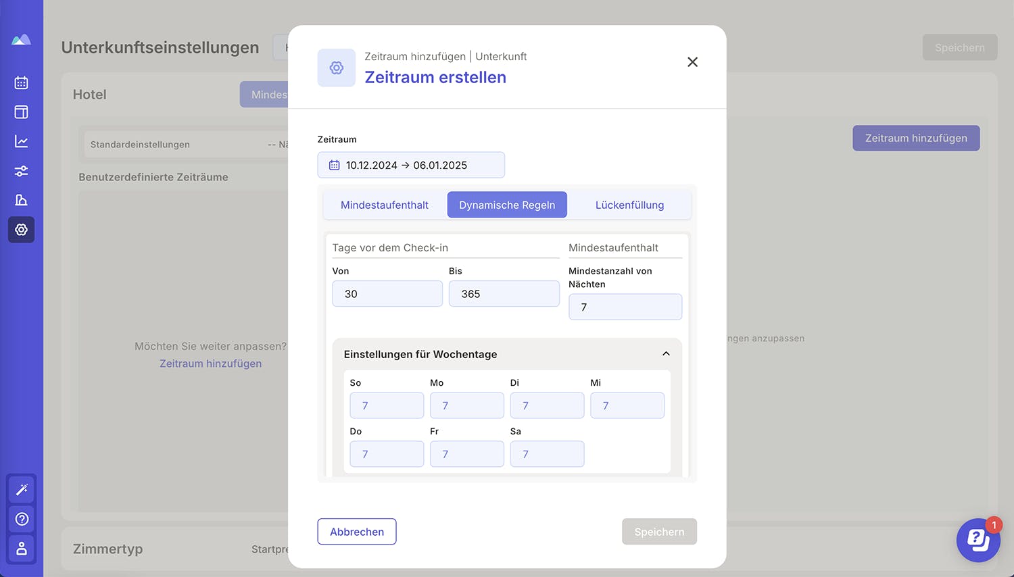The height and width of the screenshot is (577, 1014).
Task: Click the Standardeinstellungen row in background
Action: 186,145
